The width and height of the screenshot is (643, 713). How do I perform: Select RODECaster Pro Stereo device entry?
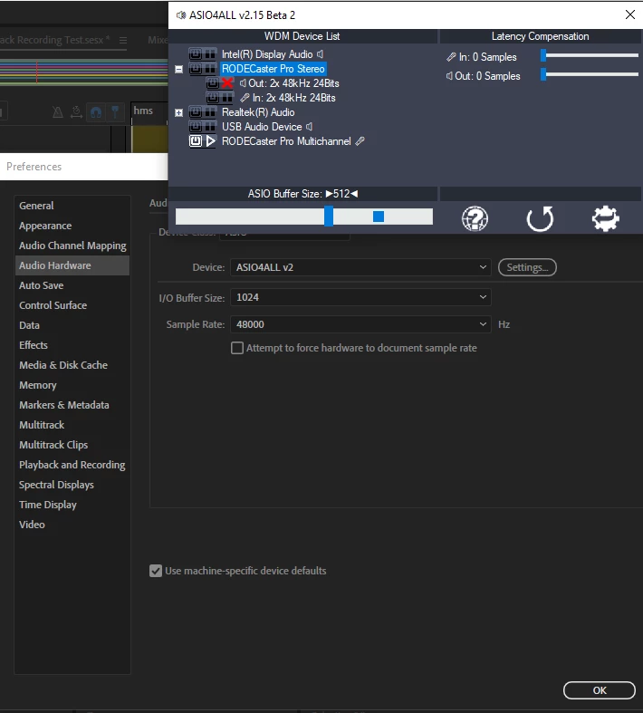click(x=274, y=69)
